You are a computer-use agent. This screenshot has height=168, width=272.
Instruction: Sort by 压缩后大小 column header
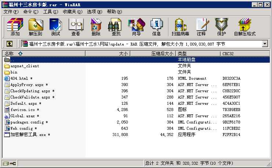coord(153,54)
